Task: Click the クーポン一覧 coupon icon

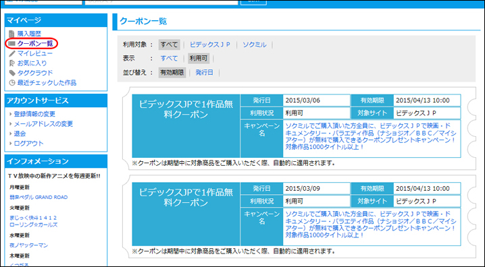Action: [11, 44]
